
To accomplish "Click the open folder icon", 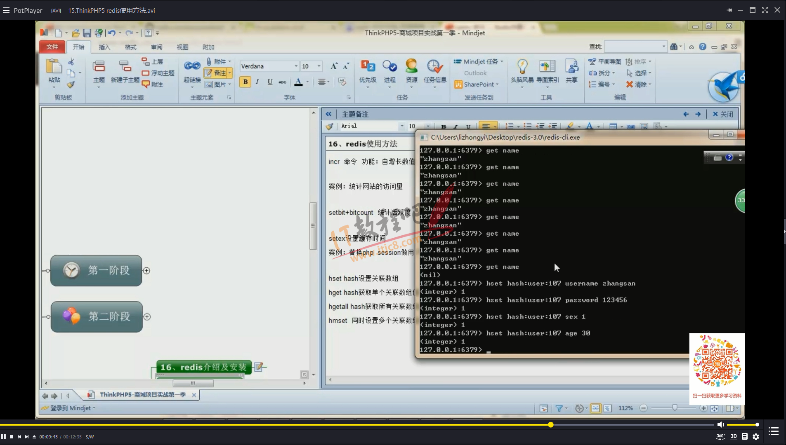I will pos(75,33).
